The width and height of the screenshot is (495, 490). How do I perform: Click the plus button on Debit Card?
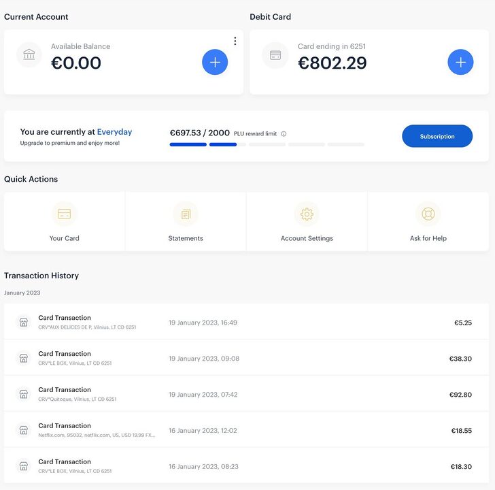[460, 62]
